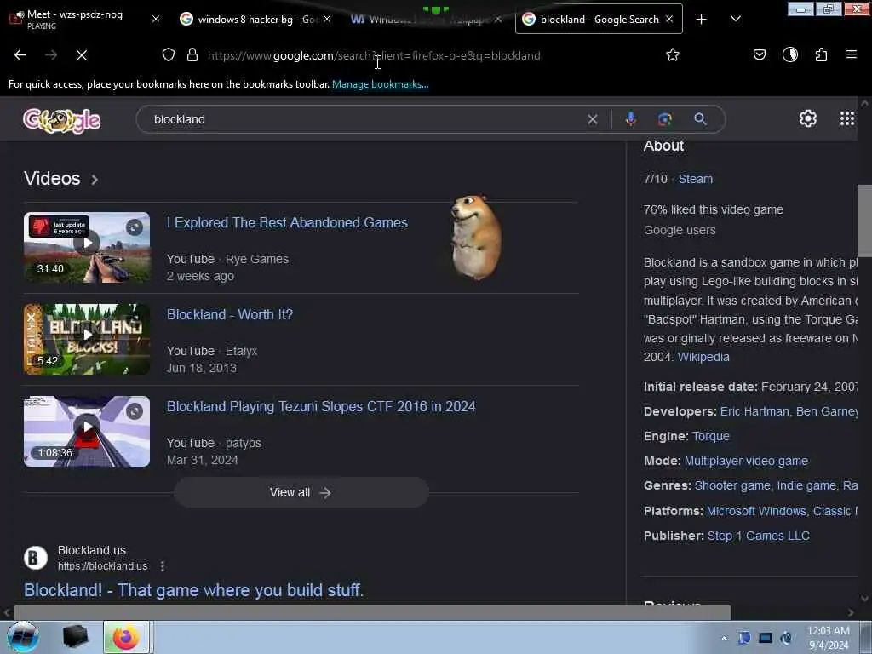Search by voice microphone icon
Image resolution: width=872 pixels, height=654 pixels.
(631, 119)
